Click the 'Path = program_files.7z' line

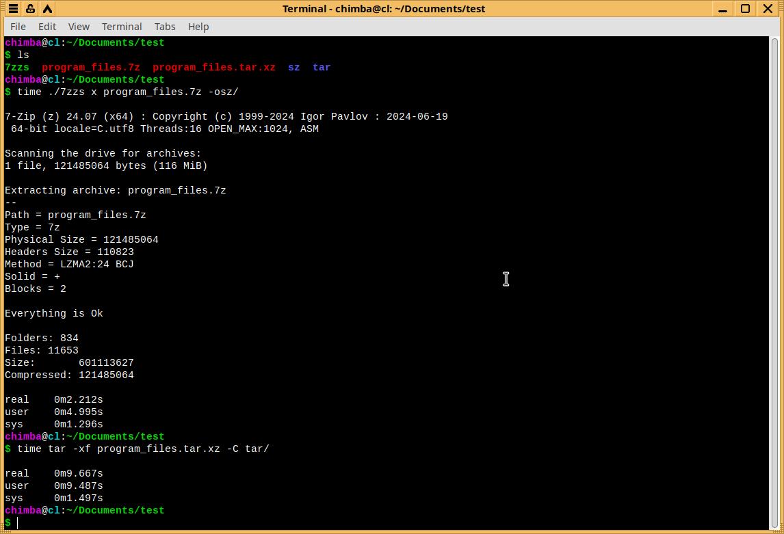75,215
